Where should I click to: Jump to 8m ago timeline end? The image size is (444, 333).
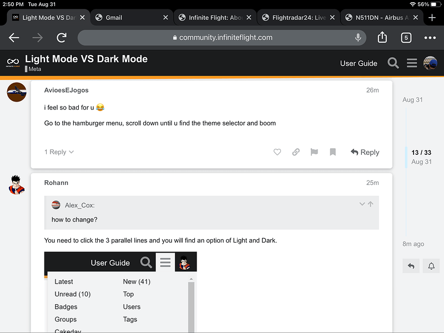(x=413, y=244)
